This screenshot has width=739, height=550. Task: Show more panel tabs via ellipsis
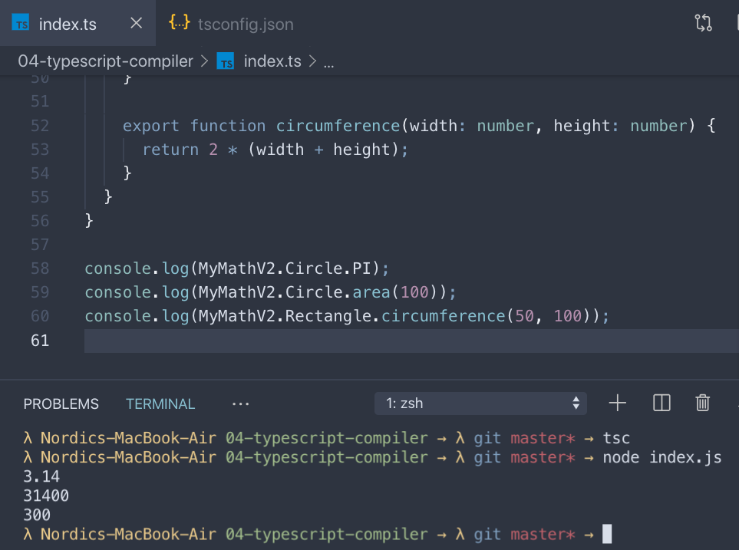(x=240, y=404)
